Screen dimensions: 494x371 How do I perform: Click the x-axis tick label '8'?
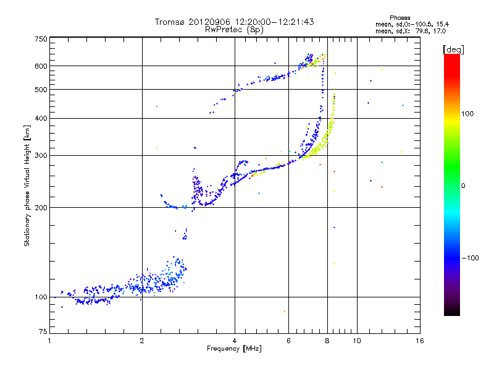pos(327,341)
